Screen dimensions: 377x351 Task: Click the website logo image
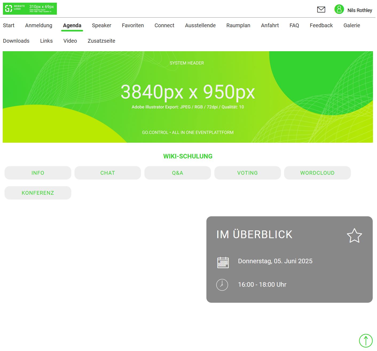30,9
